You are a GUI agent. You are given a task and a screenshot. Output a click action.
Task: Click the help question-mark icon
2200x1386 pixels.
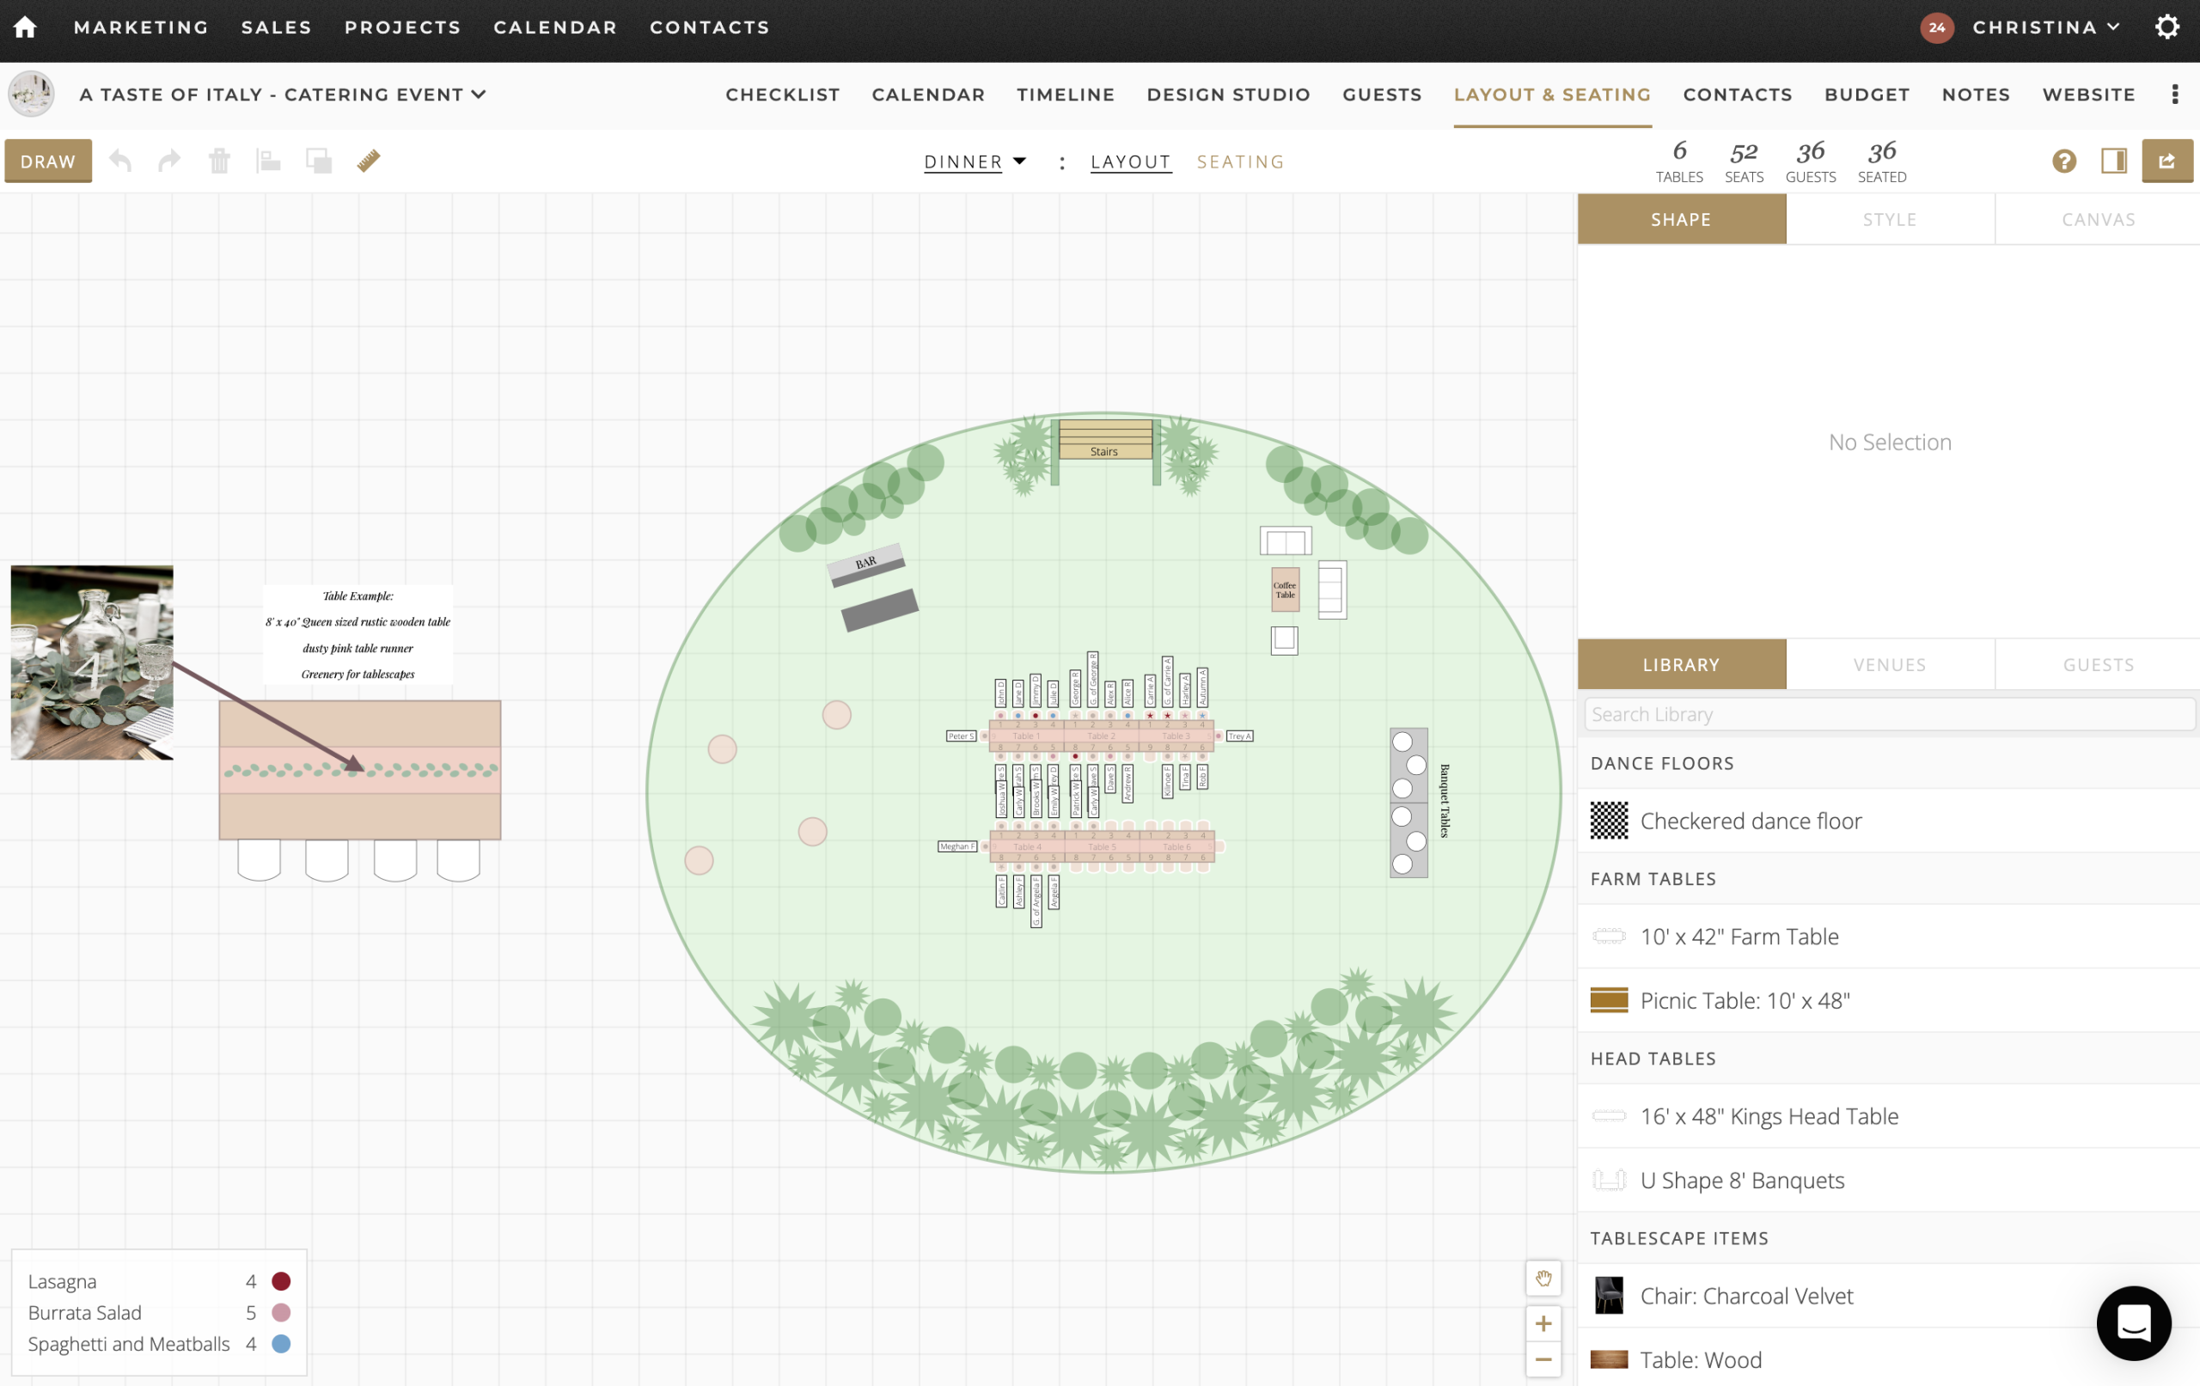coord(2064,161)
